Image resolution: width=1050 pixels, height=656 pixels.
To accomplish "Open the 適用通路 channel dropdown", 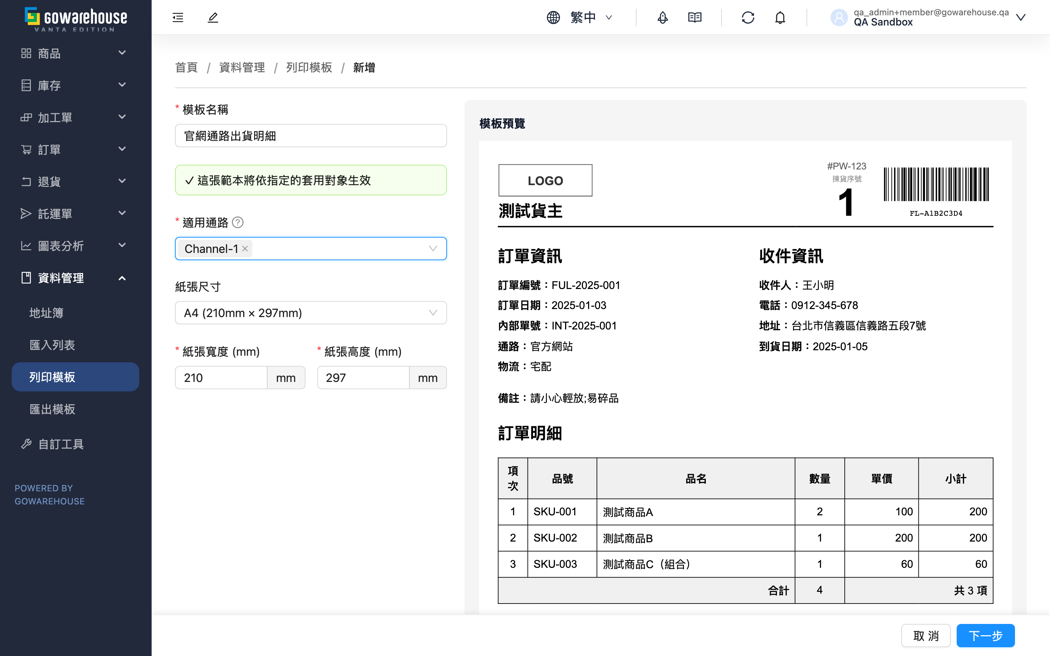I will 311,249.
